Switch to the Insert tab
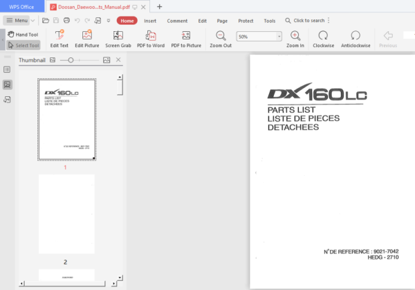The height and width of the screenshot is (290, 415). pos(150,21)
